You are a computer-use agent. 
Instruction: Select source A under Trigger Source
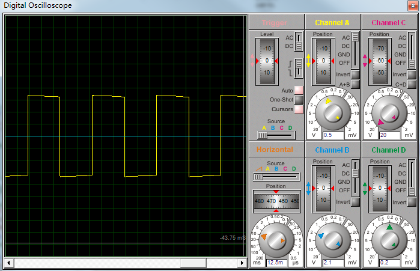tap(264, 128)
